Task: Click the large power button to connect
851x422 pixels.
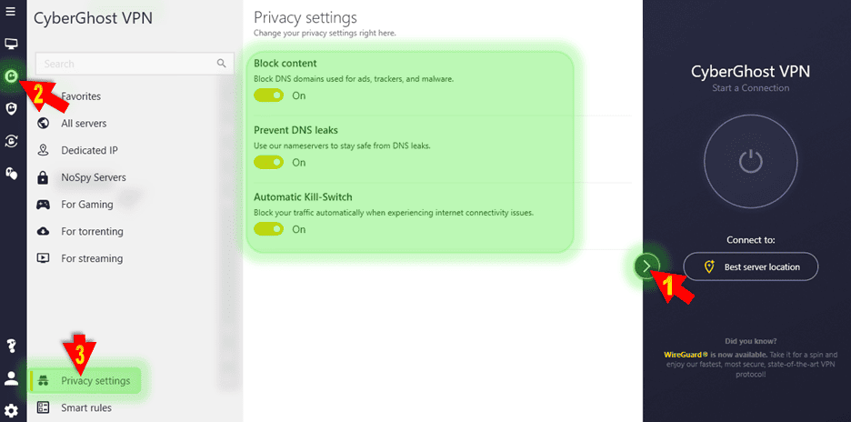Action: coord(749,162)
